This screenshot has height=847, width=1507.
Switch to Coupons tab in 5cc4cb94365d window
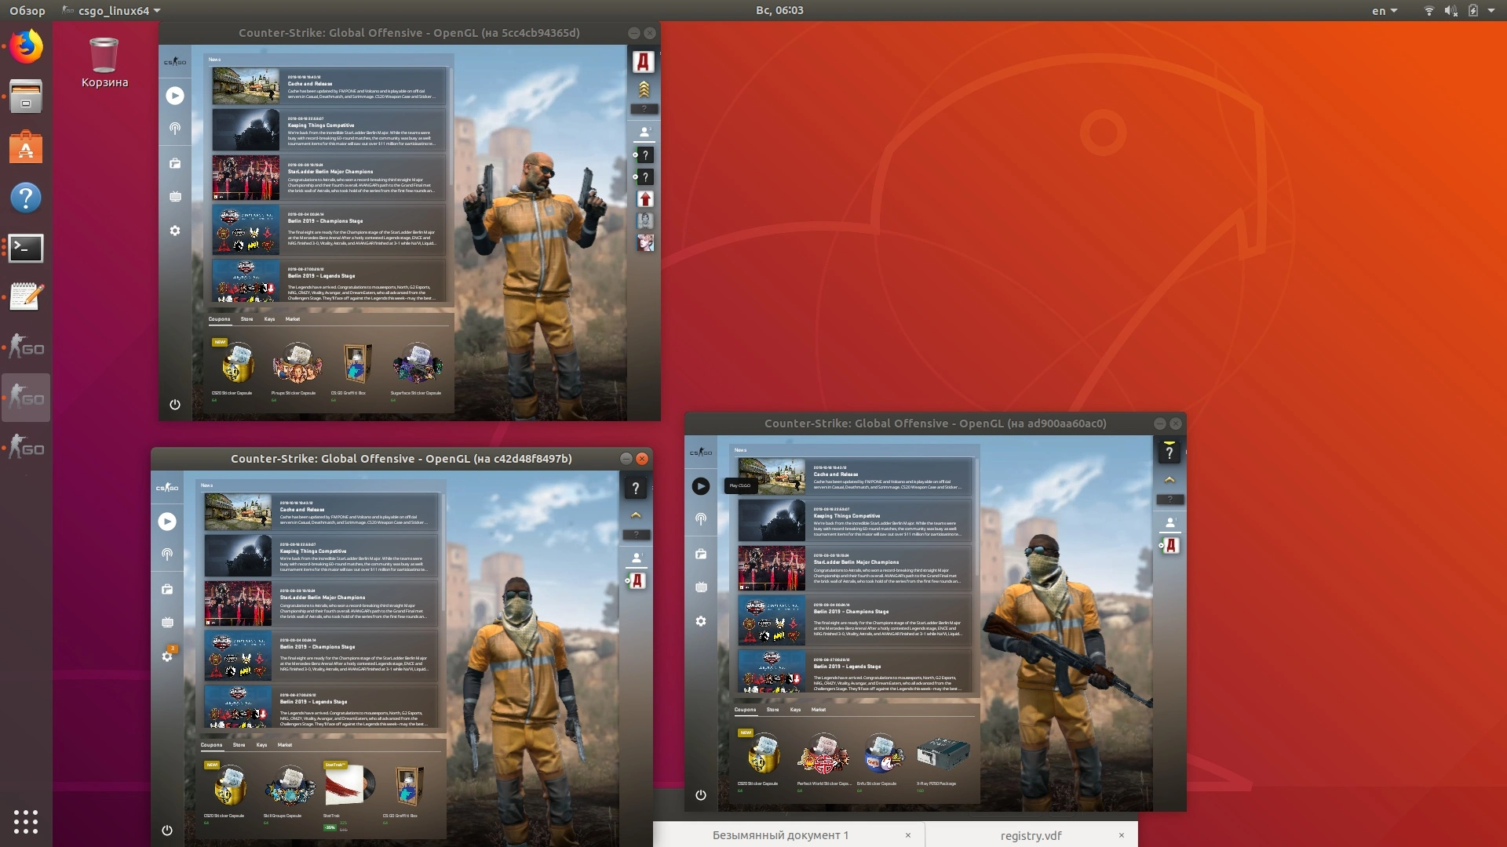[x=219, y=319]
